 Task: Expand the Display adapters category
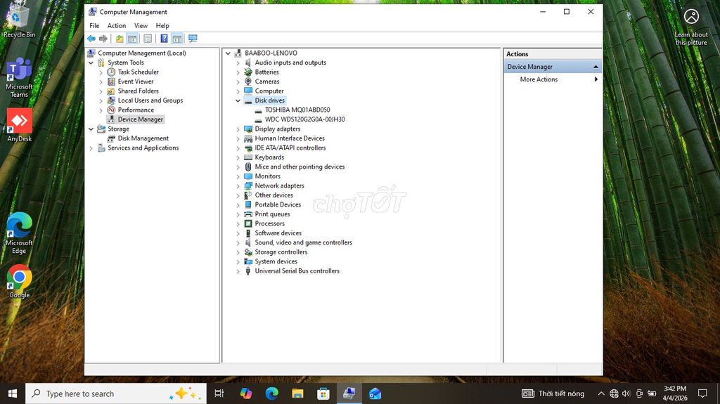point(238,129)
